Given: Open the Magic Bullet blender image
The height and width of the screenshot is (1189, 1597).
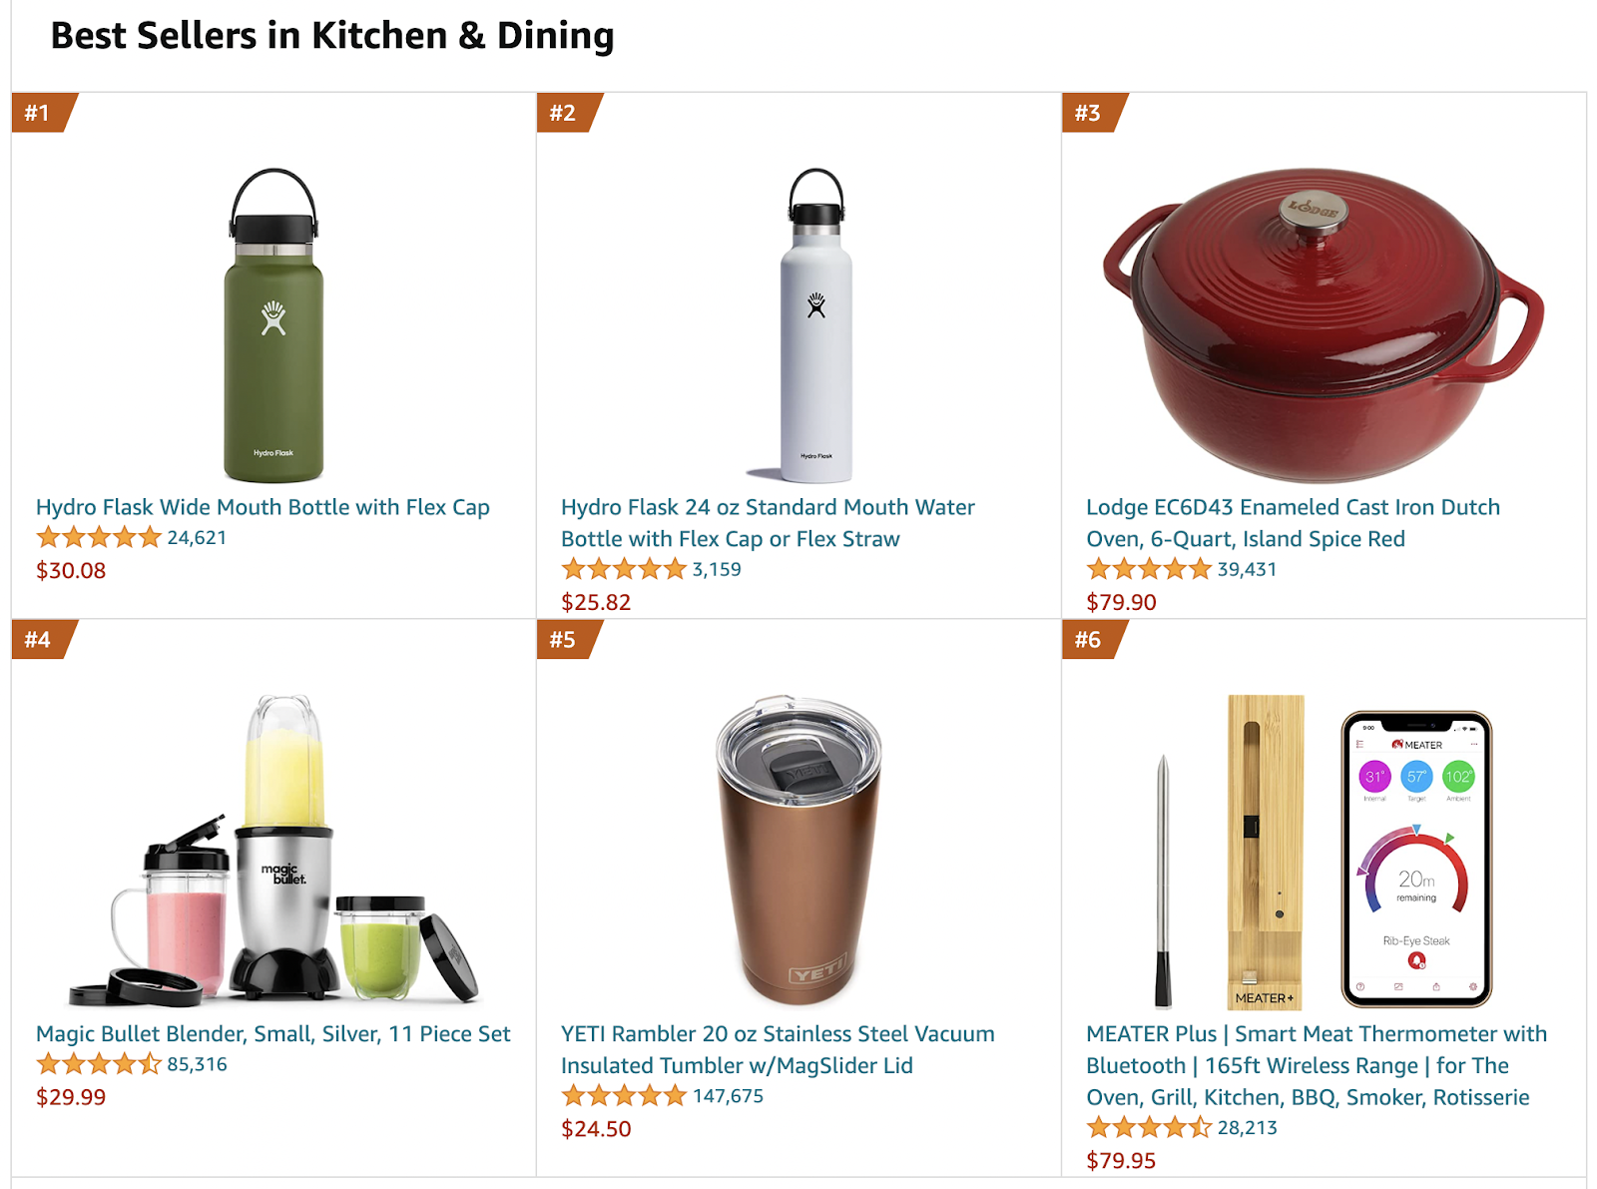Looking at the screenshot, I should [x=273, y=851].
